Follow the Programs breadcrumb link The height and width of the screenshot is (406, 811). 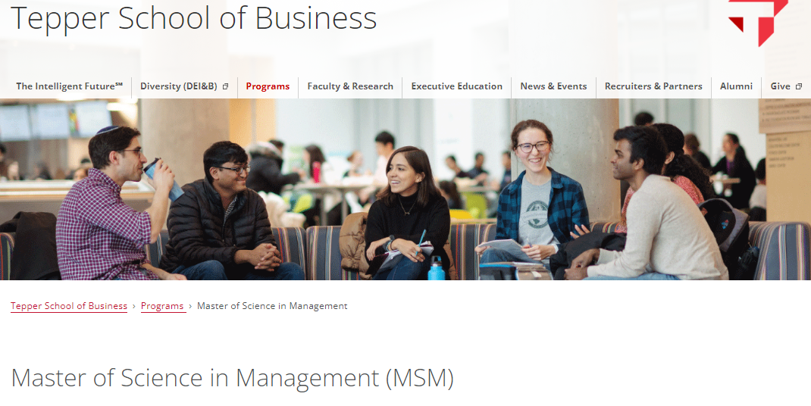coord(162,306)
